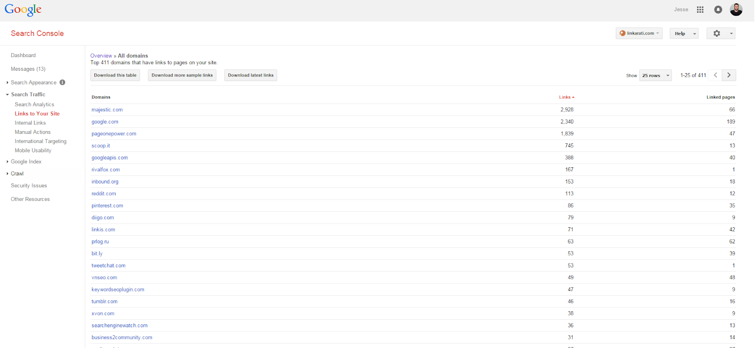Open the diigo.com domain link
The image size is (755, 348).
(x=103, y=218)
